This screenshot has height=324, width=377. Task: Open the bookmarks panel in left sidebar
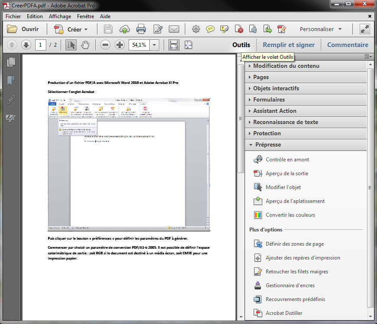pos(11,81)
